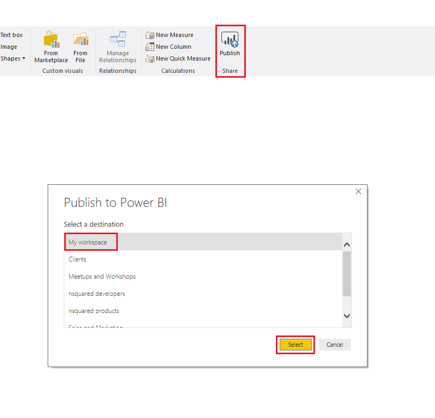Open Manage Relationships

(x=117, y=46)
